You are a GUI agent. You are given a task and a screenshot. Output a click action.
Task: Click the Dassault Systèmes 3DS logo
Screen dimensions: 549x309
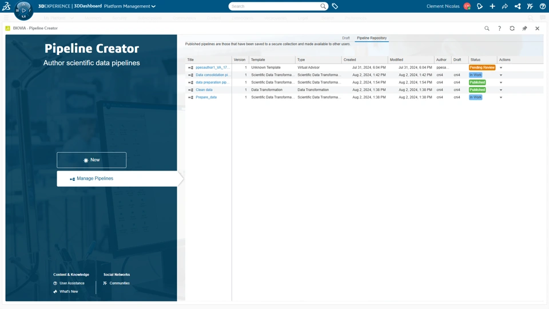[x=6, y=6]
